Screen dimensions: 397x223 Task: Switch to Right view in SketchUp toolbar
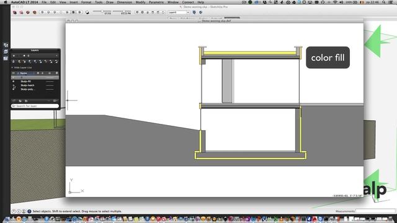click(153, 12)
